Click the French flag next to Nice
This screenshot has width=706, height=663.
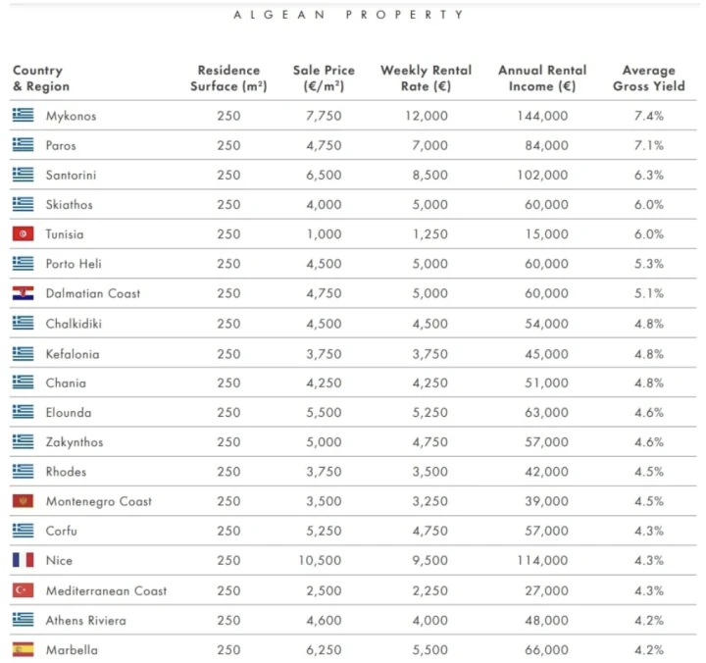click(x=23, y=560)
